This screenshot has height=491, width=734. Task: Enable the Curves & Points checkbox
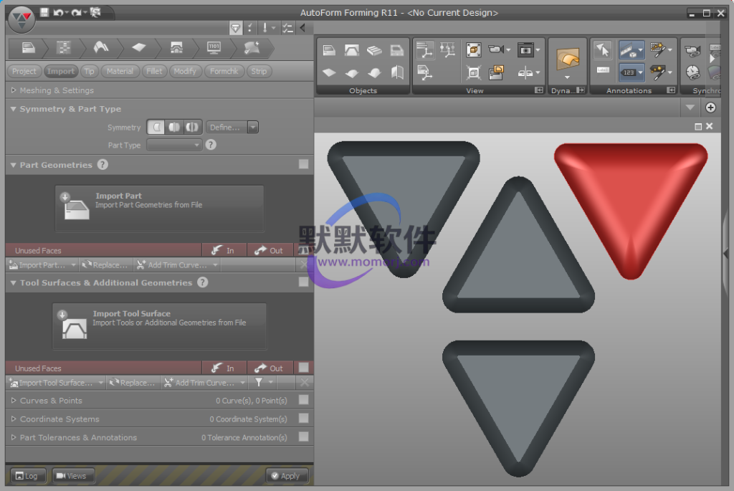[304, 400]
